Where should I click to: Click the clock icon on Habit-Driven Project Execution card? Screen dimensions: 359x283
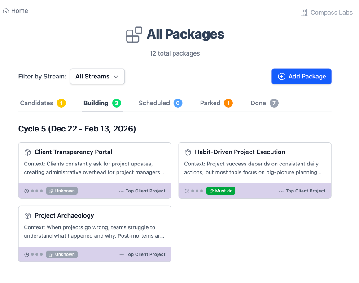click(187, 191)
